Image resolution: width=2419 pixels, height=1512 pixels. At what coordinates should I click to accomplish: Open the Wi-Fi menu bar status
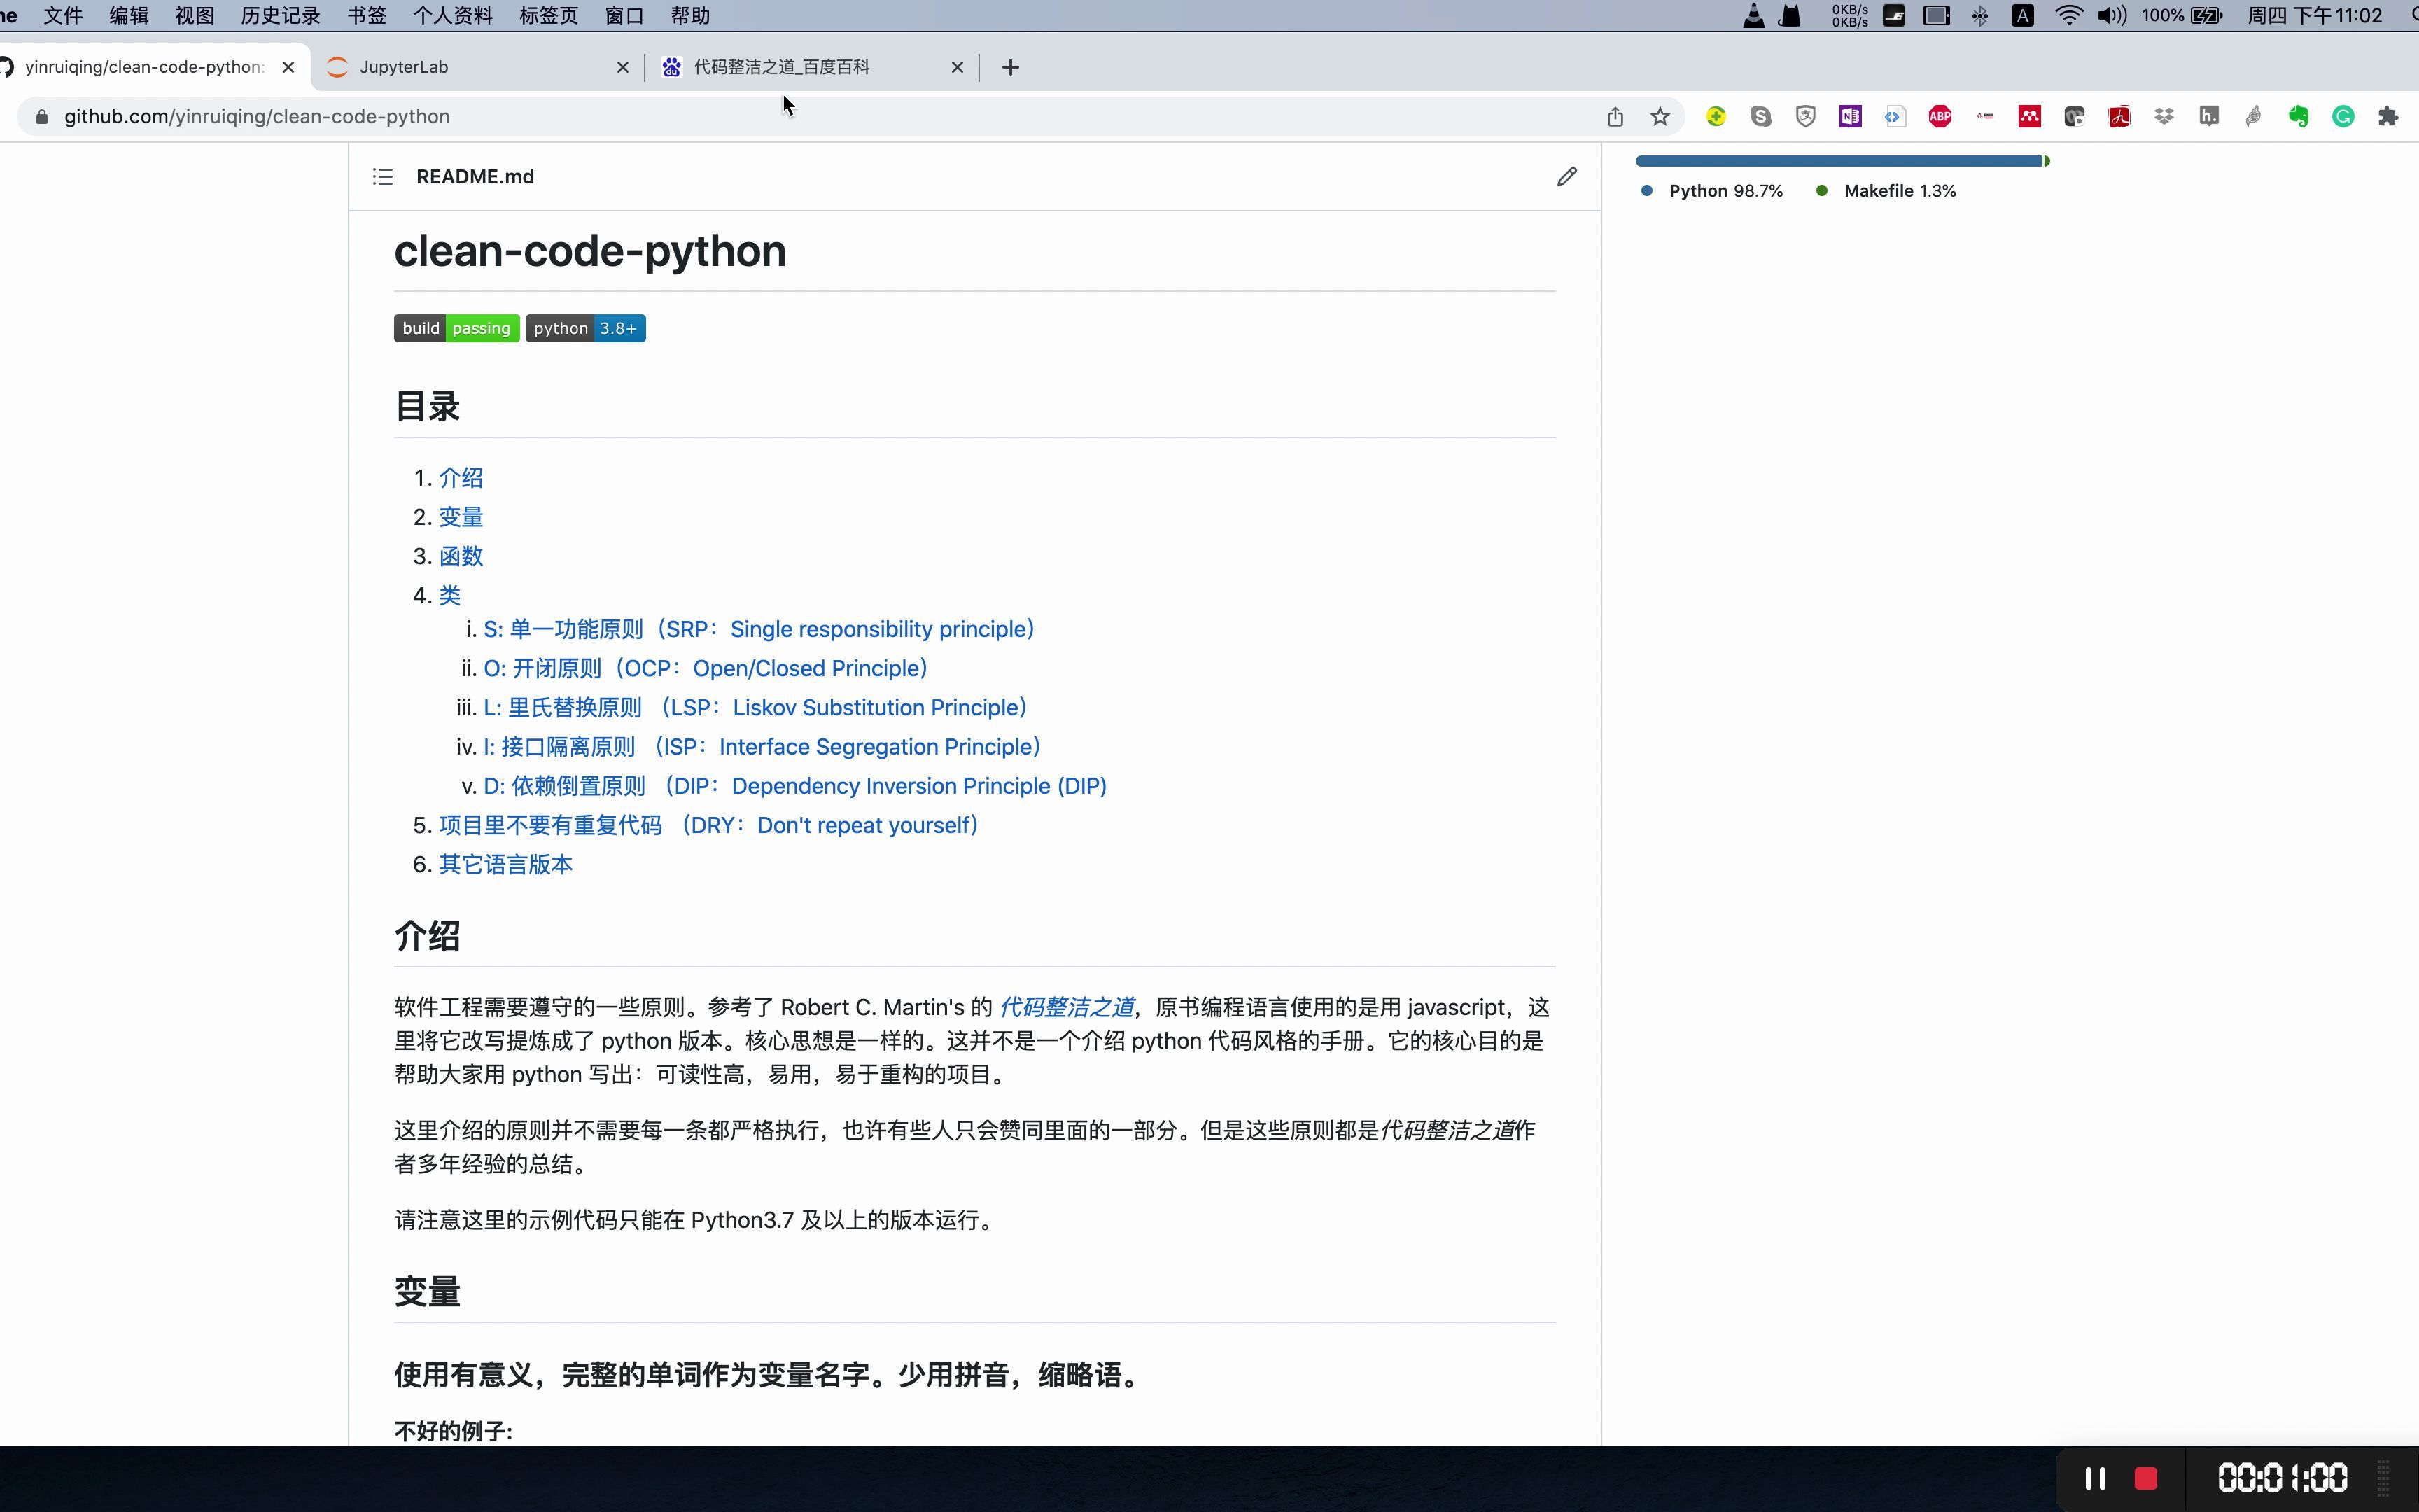click(2068, 16)
